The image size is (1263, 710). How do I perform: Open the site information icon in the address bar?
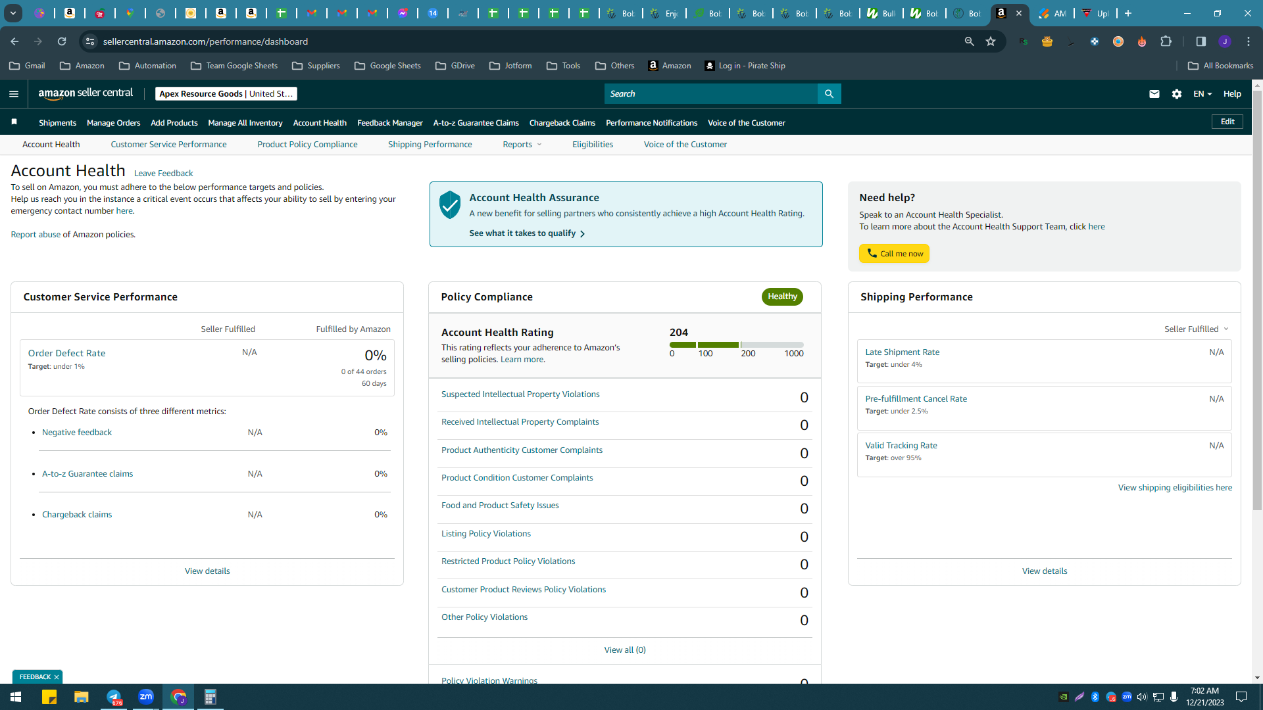pos(90,41)
